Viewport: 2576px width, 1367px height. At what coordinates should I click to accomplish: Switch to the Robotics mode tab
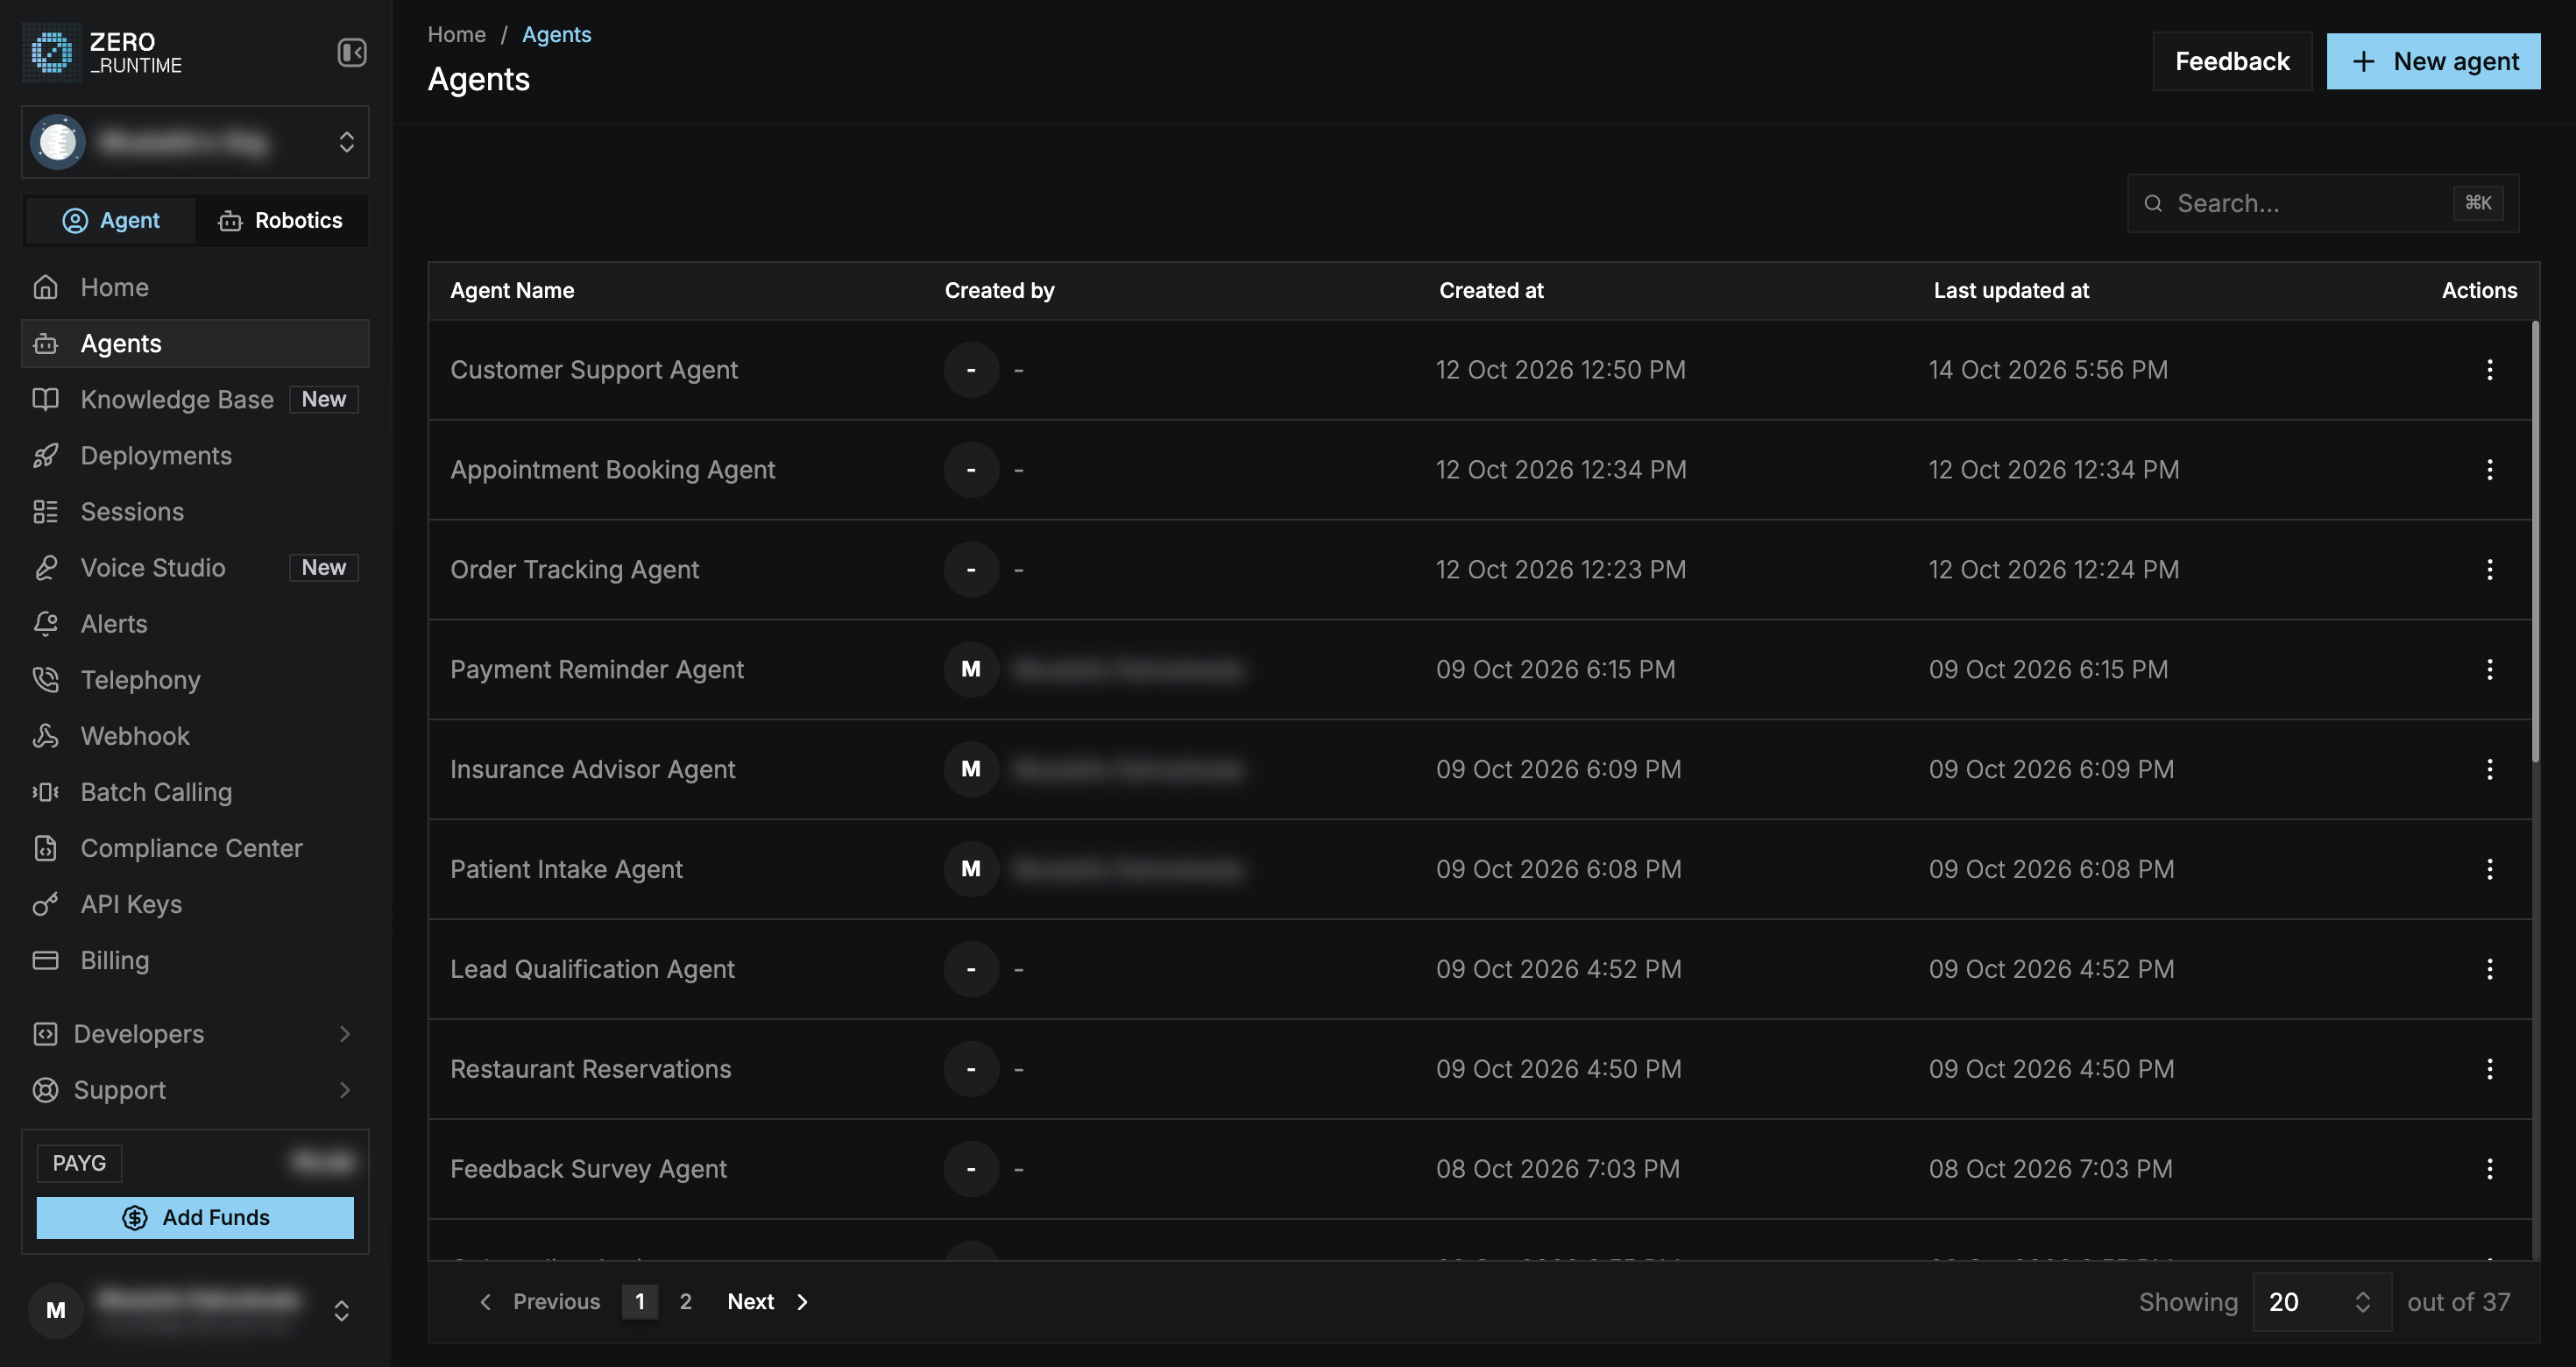[281, 220]
